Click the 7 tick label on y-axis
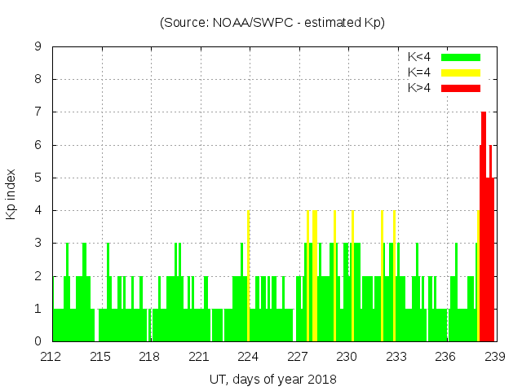 [38, 112]
